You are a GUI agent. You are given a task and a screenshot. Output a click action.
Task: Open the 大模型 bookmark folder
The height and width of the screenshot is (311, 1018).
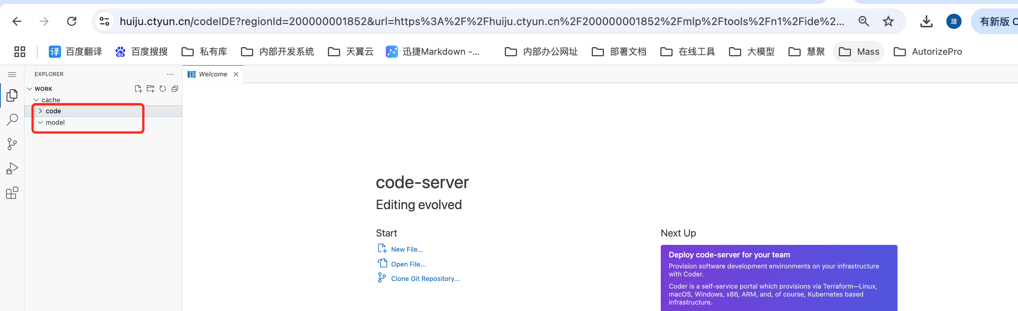tap(751, 52)
